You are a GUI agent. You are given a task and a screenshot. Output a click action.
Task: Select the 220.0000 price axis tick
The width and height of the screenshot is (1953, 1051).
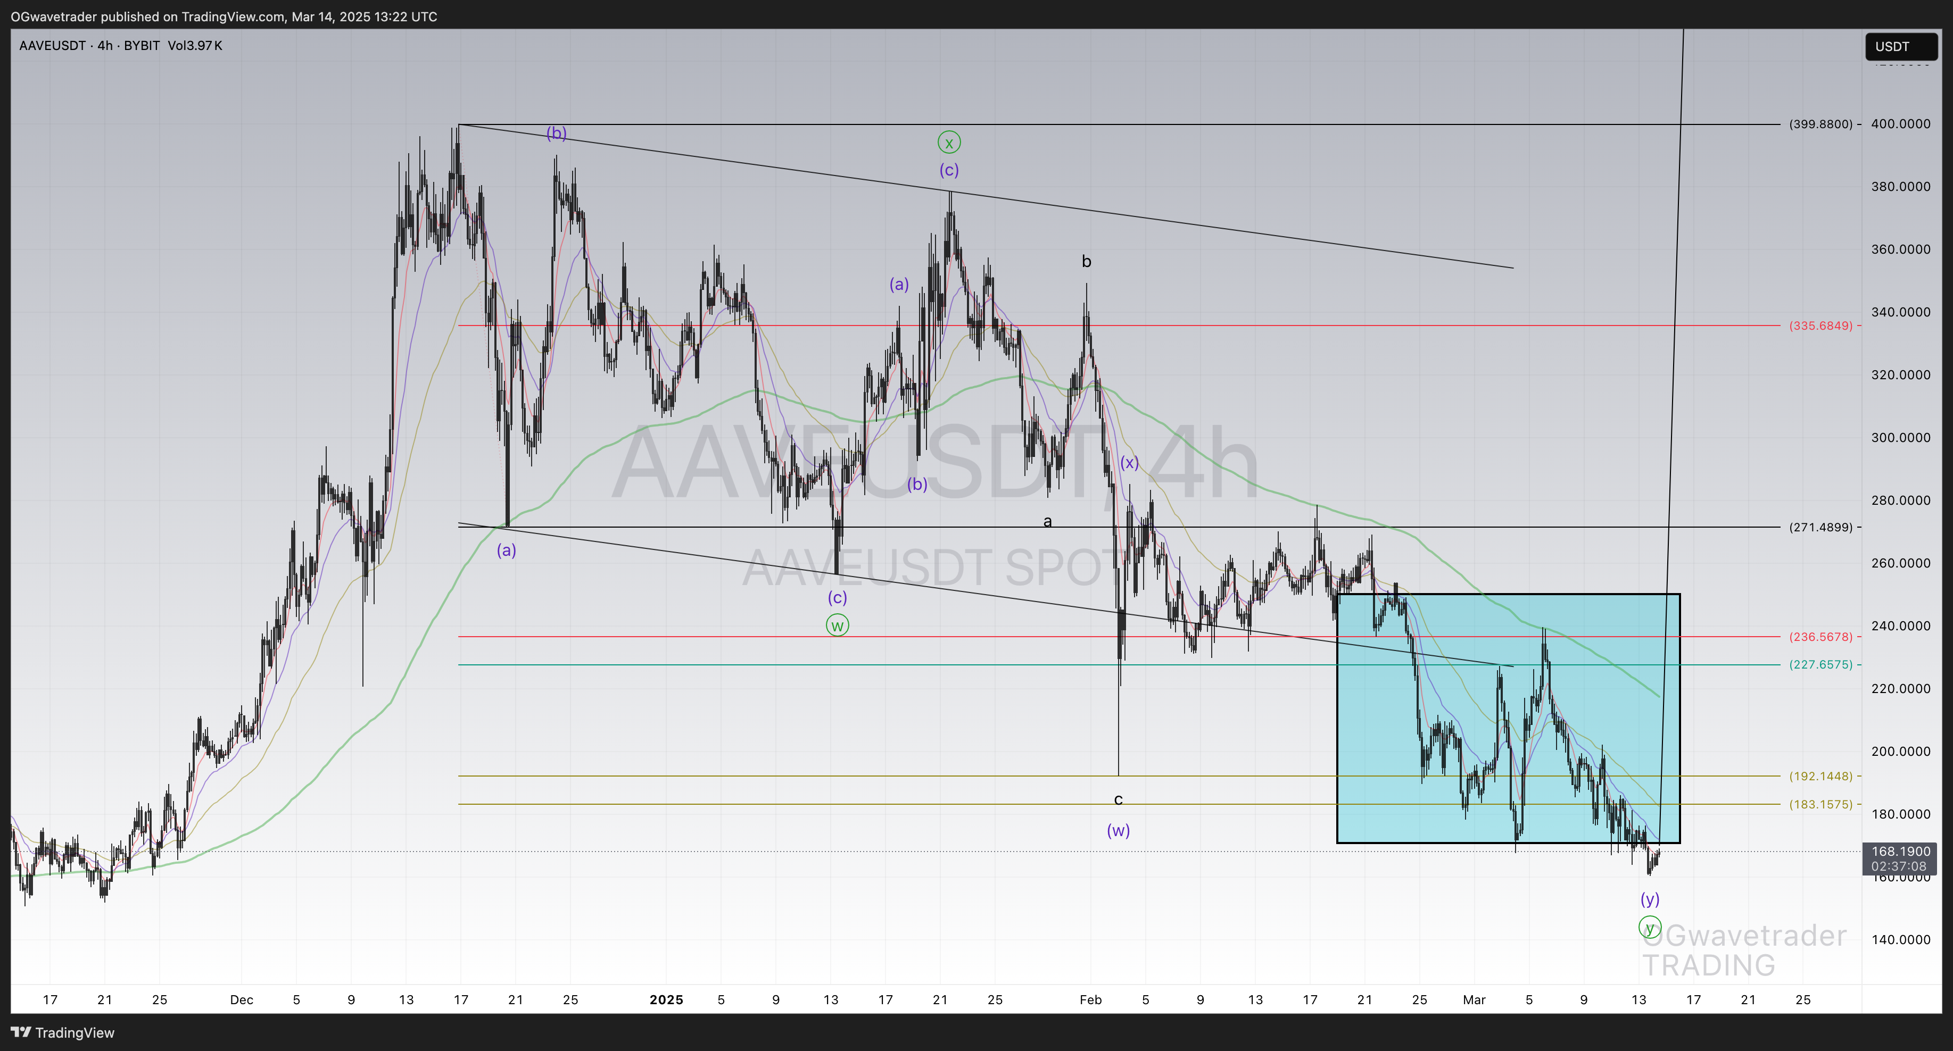click(x=1901, y=689)
